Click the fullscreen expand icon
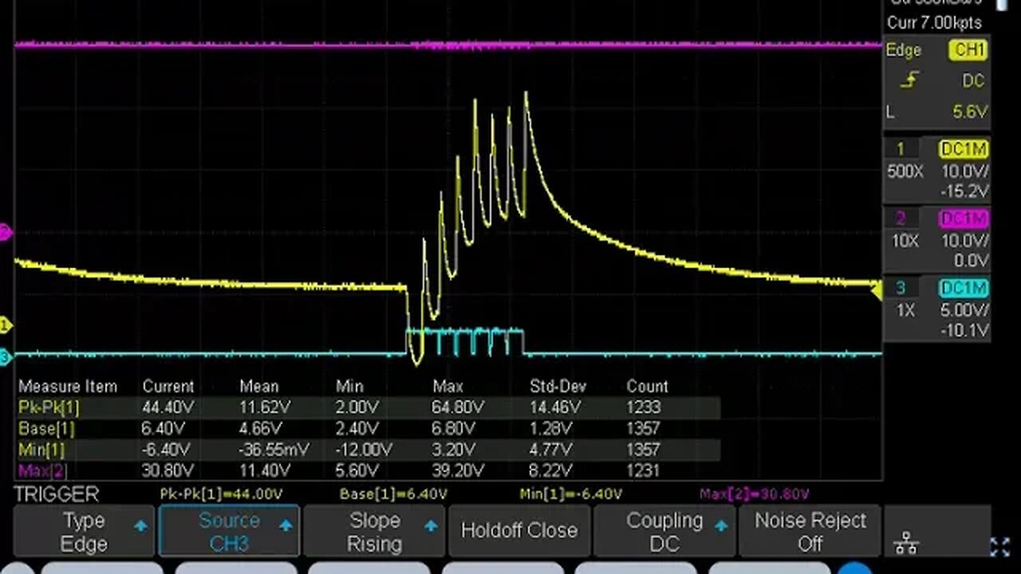This screenshot has height=574, width=1021. click(x=999, y=547)
